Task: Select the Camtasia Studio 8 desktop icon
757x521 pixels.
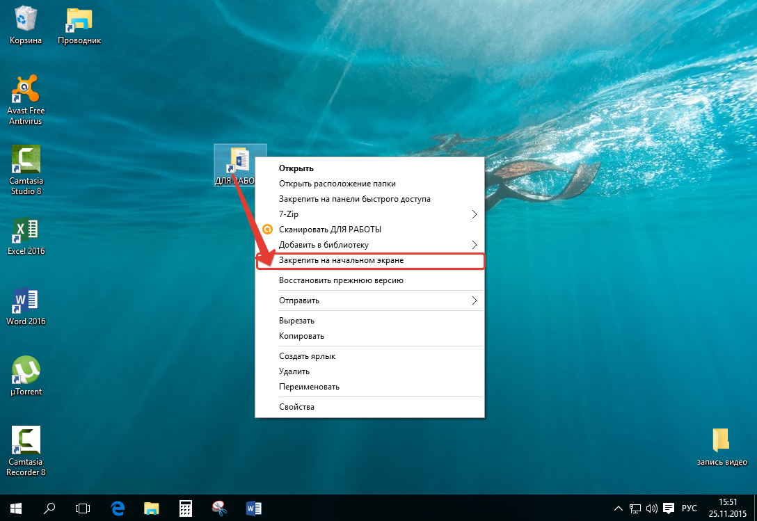Action: point(25,160)
